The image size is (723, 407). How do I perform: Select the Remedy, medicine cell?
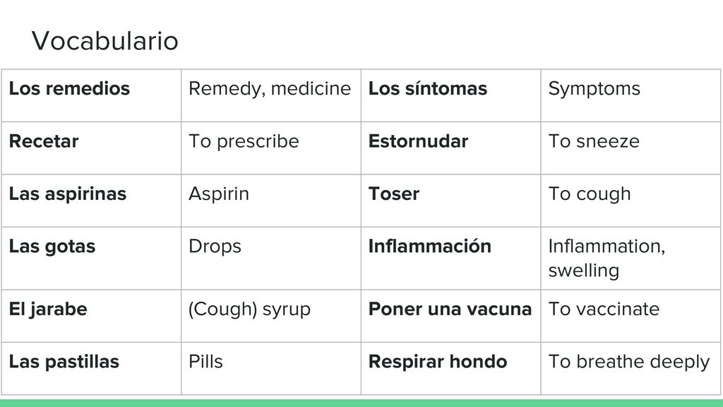point(271,95)
